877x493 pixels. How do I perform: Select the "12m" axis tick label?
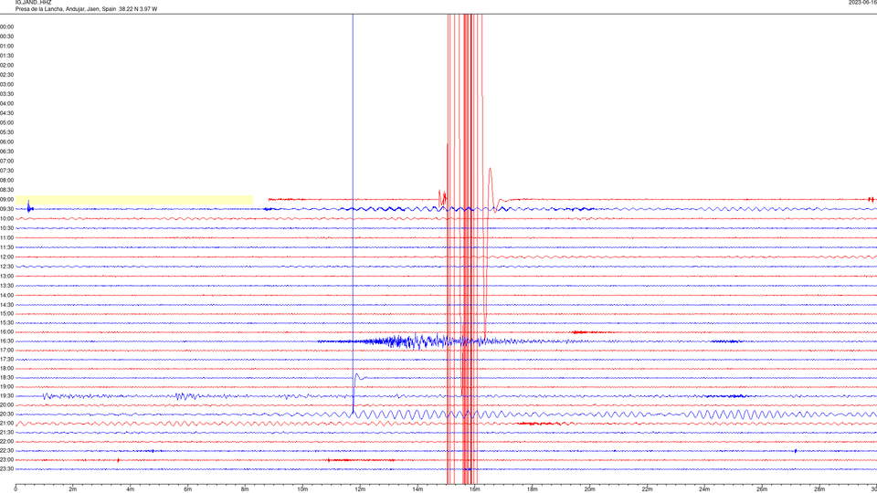point(360,489)
